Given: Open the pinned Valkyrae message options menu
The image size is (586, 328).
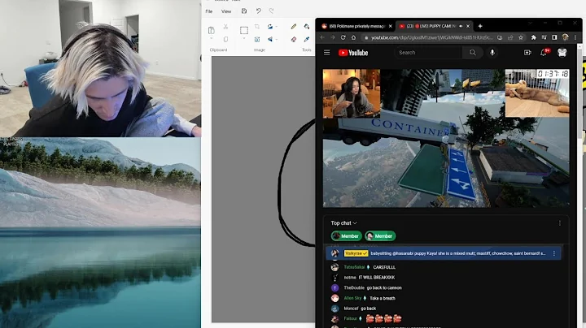Looking at the screenshot, I should 554,253.
